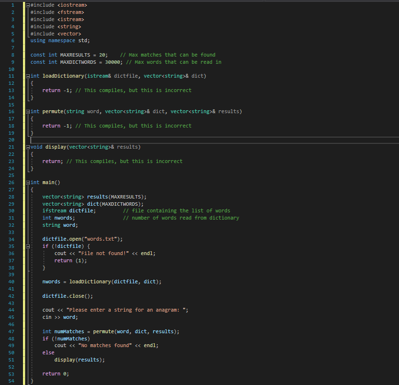Screen dimensions: 399x385
Task: Click the "else" keyword on line 50
Action: click(48, 353)
